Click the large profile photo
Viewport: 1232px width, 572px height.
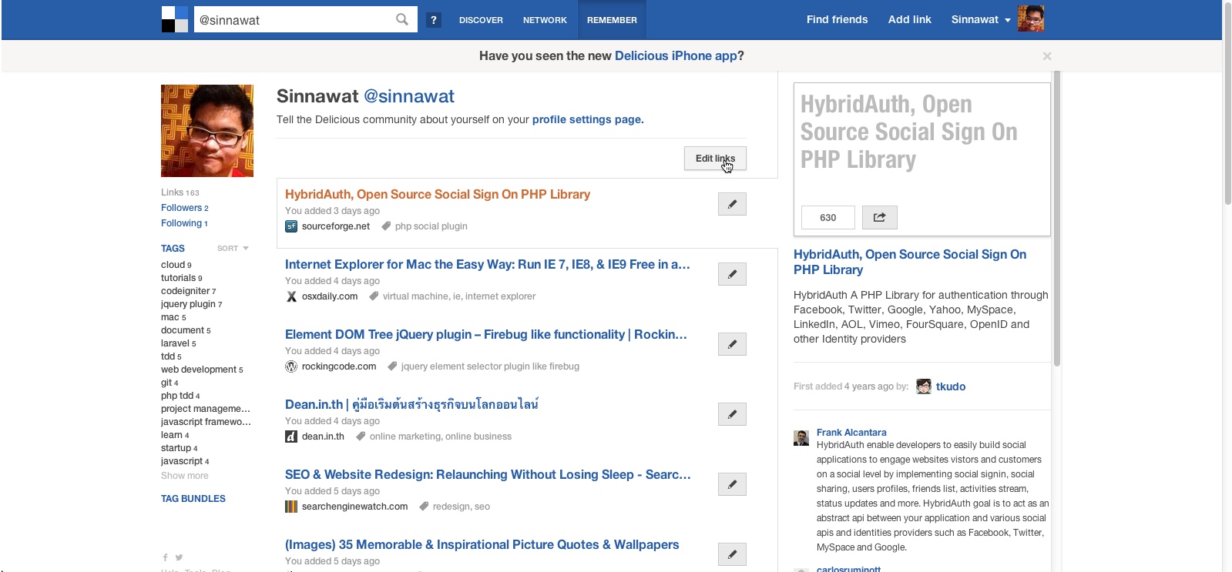(207, 131)
